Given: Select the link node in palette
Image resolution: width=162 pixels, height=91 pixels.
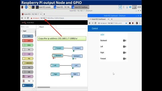Looking at the screenshot, I should [28, 50].
